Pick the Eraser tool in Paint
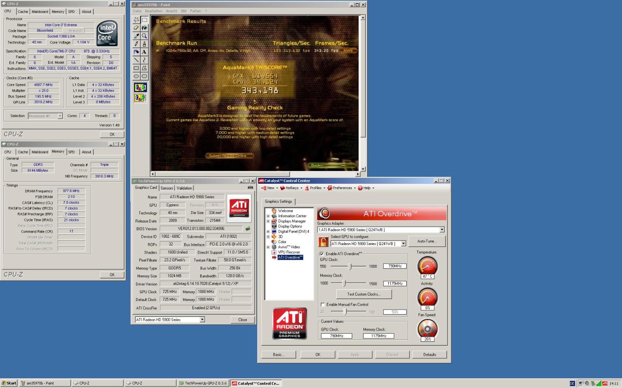The width and height of the screenshot is (622, 388). click(x=136, y=28)
